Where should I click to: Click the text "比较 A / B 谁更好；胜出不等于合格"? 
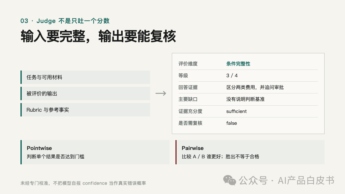(x=220, y=156)
